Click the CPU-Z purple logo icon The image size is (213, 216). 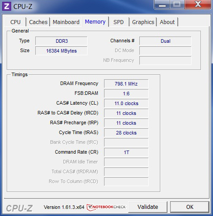(x=7, y=6)
